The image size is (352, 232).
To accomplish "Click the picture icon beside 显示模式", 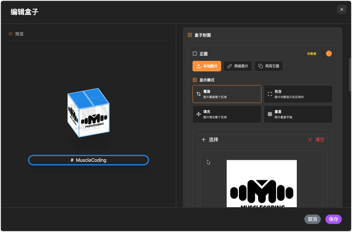I will click(195, 80).
